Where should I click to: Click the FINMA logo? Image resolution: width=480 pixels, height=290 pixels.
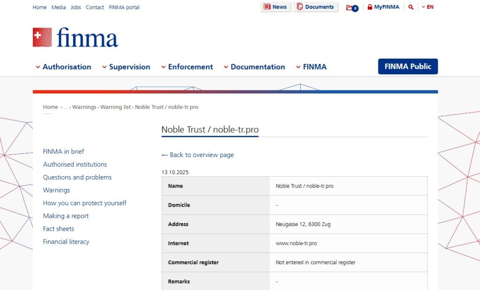[x=75, y=37]
